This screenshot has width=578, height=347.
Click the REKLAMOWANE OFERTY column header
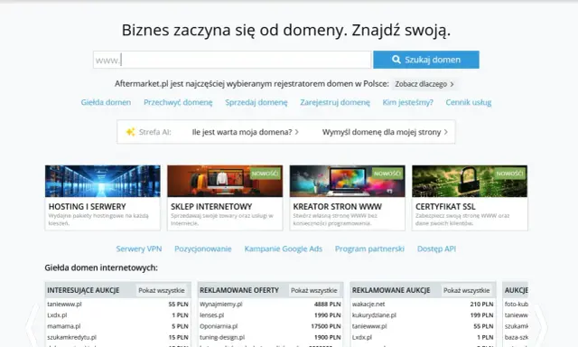click(x=239, y=290)
